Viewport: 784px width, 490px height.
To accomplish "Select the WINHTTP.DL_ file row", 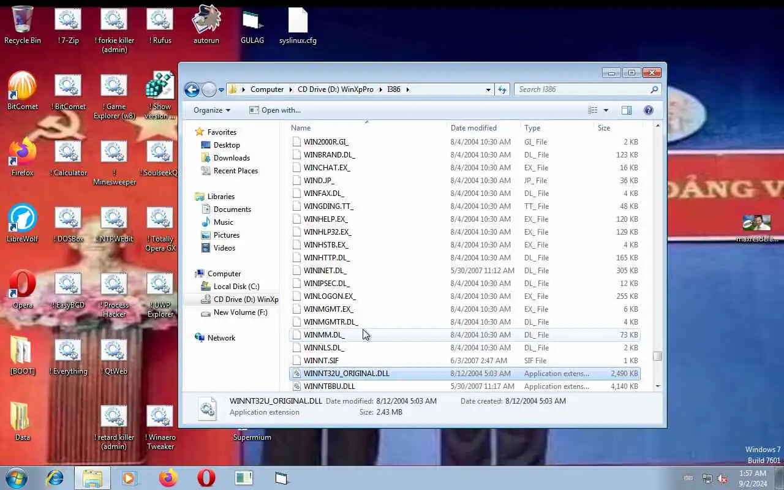I will coord(464,258).
